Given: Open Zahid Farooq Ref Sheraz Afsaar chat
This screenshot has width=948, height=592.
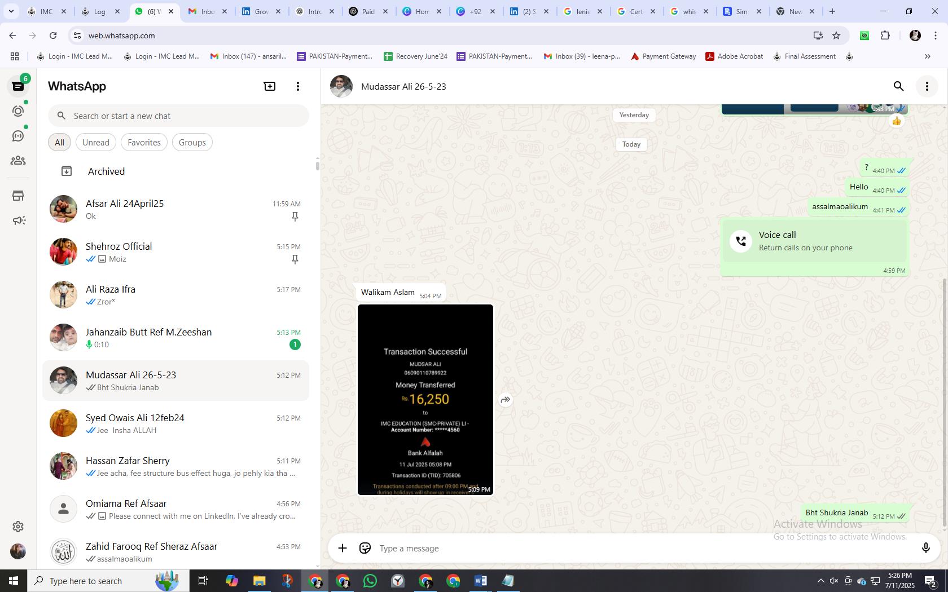Looking at the screenshot, I should (175, 552).
